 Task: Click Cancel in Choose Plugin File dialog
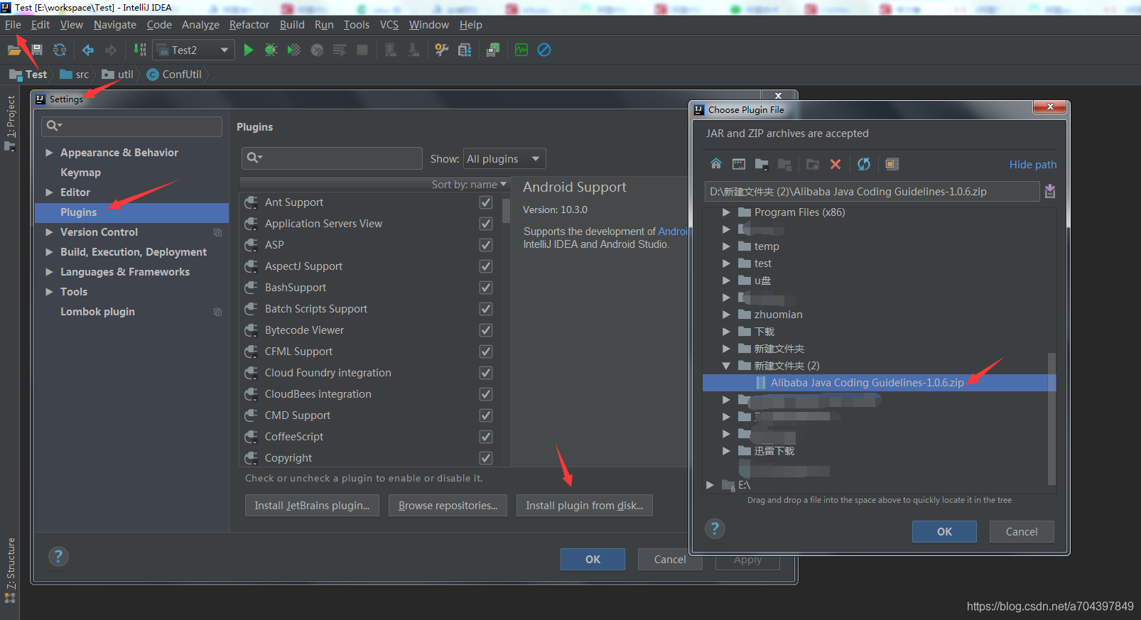click(x=1022, y=532)
